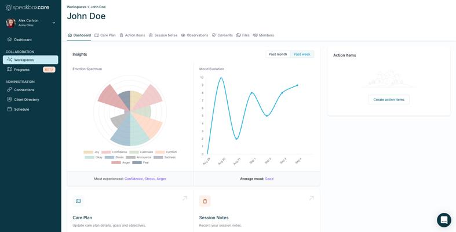Go to Schedule in the sidebar

point(21,109)
